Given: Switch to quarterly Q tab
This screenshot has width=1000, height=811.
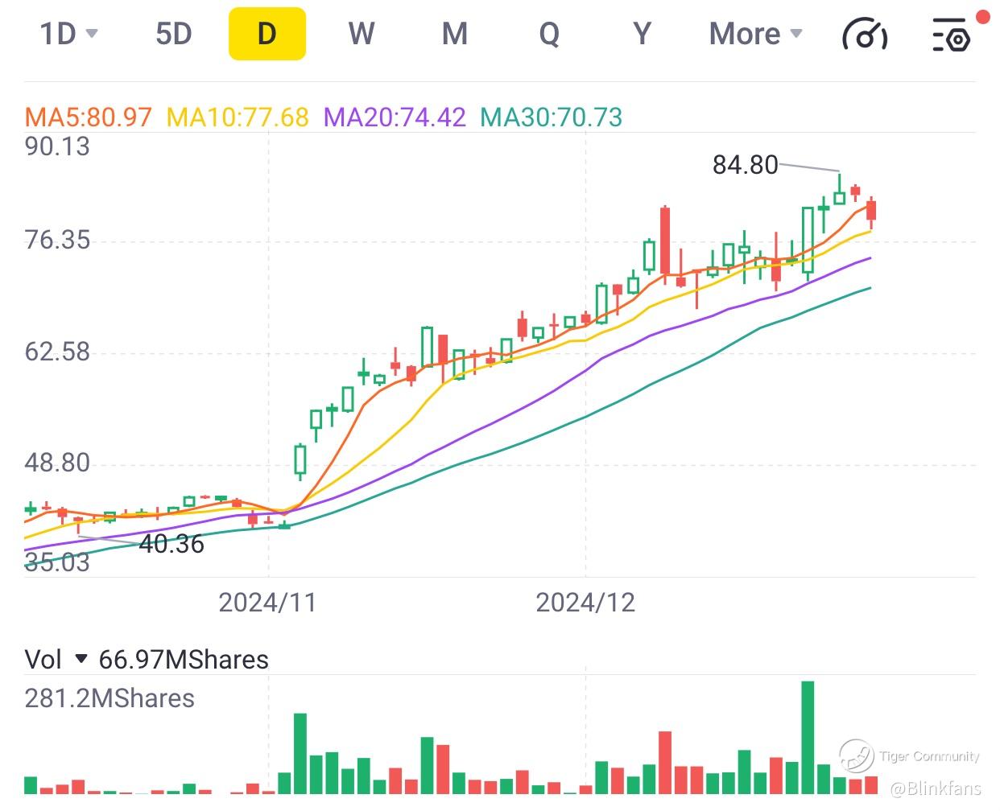Looking at the screenshot, I should click(548, 34).
